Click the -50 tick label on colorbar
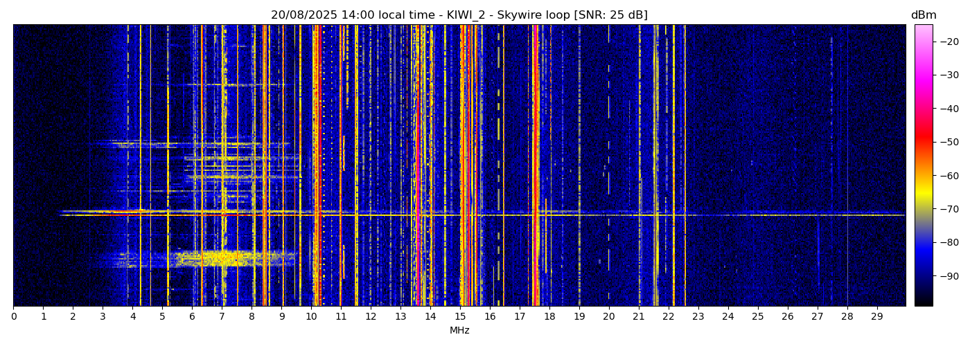This screenshot has height=346, width=970. pyautogui.click(x=947, y=142)
